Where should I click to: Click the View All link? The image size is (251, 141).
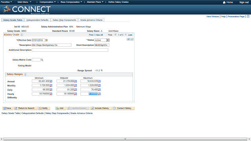pos(99,35)
